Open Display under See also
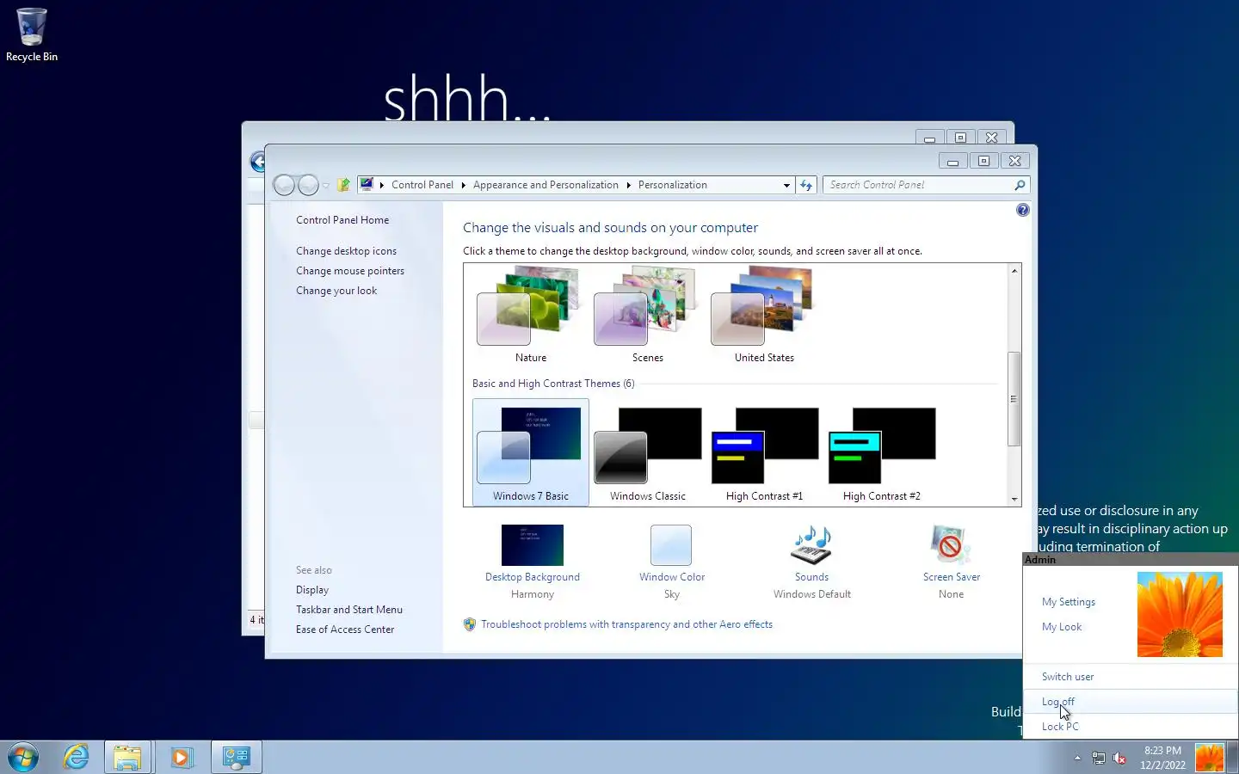The height and width of the screenshot is (774, 1239). coord(312,590)
